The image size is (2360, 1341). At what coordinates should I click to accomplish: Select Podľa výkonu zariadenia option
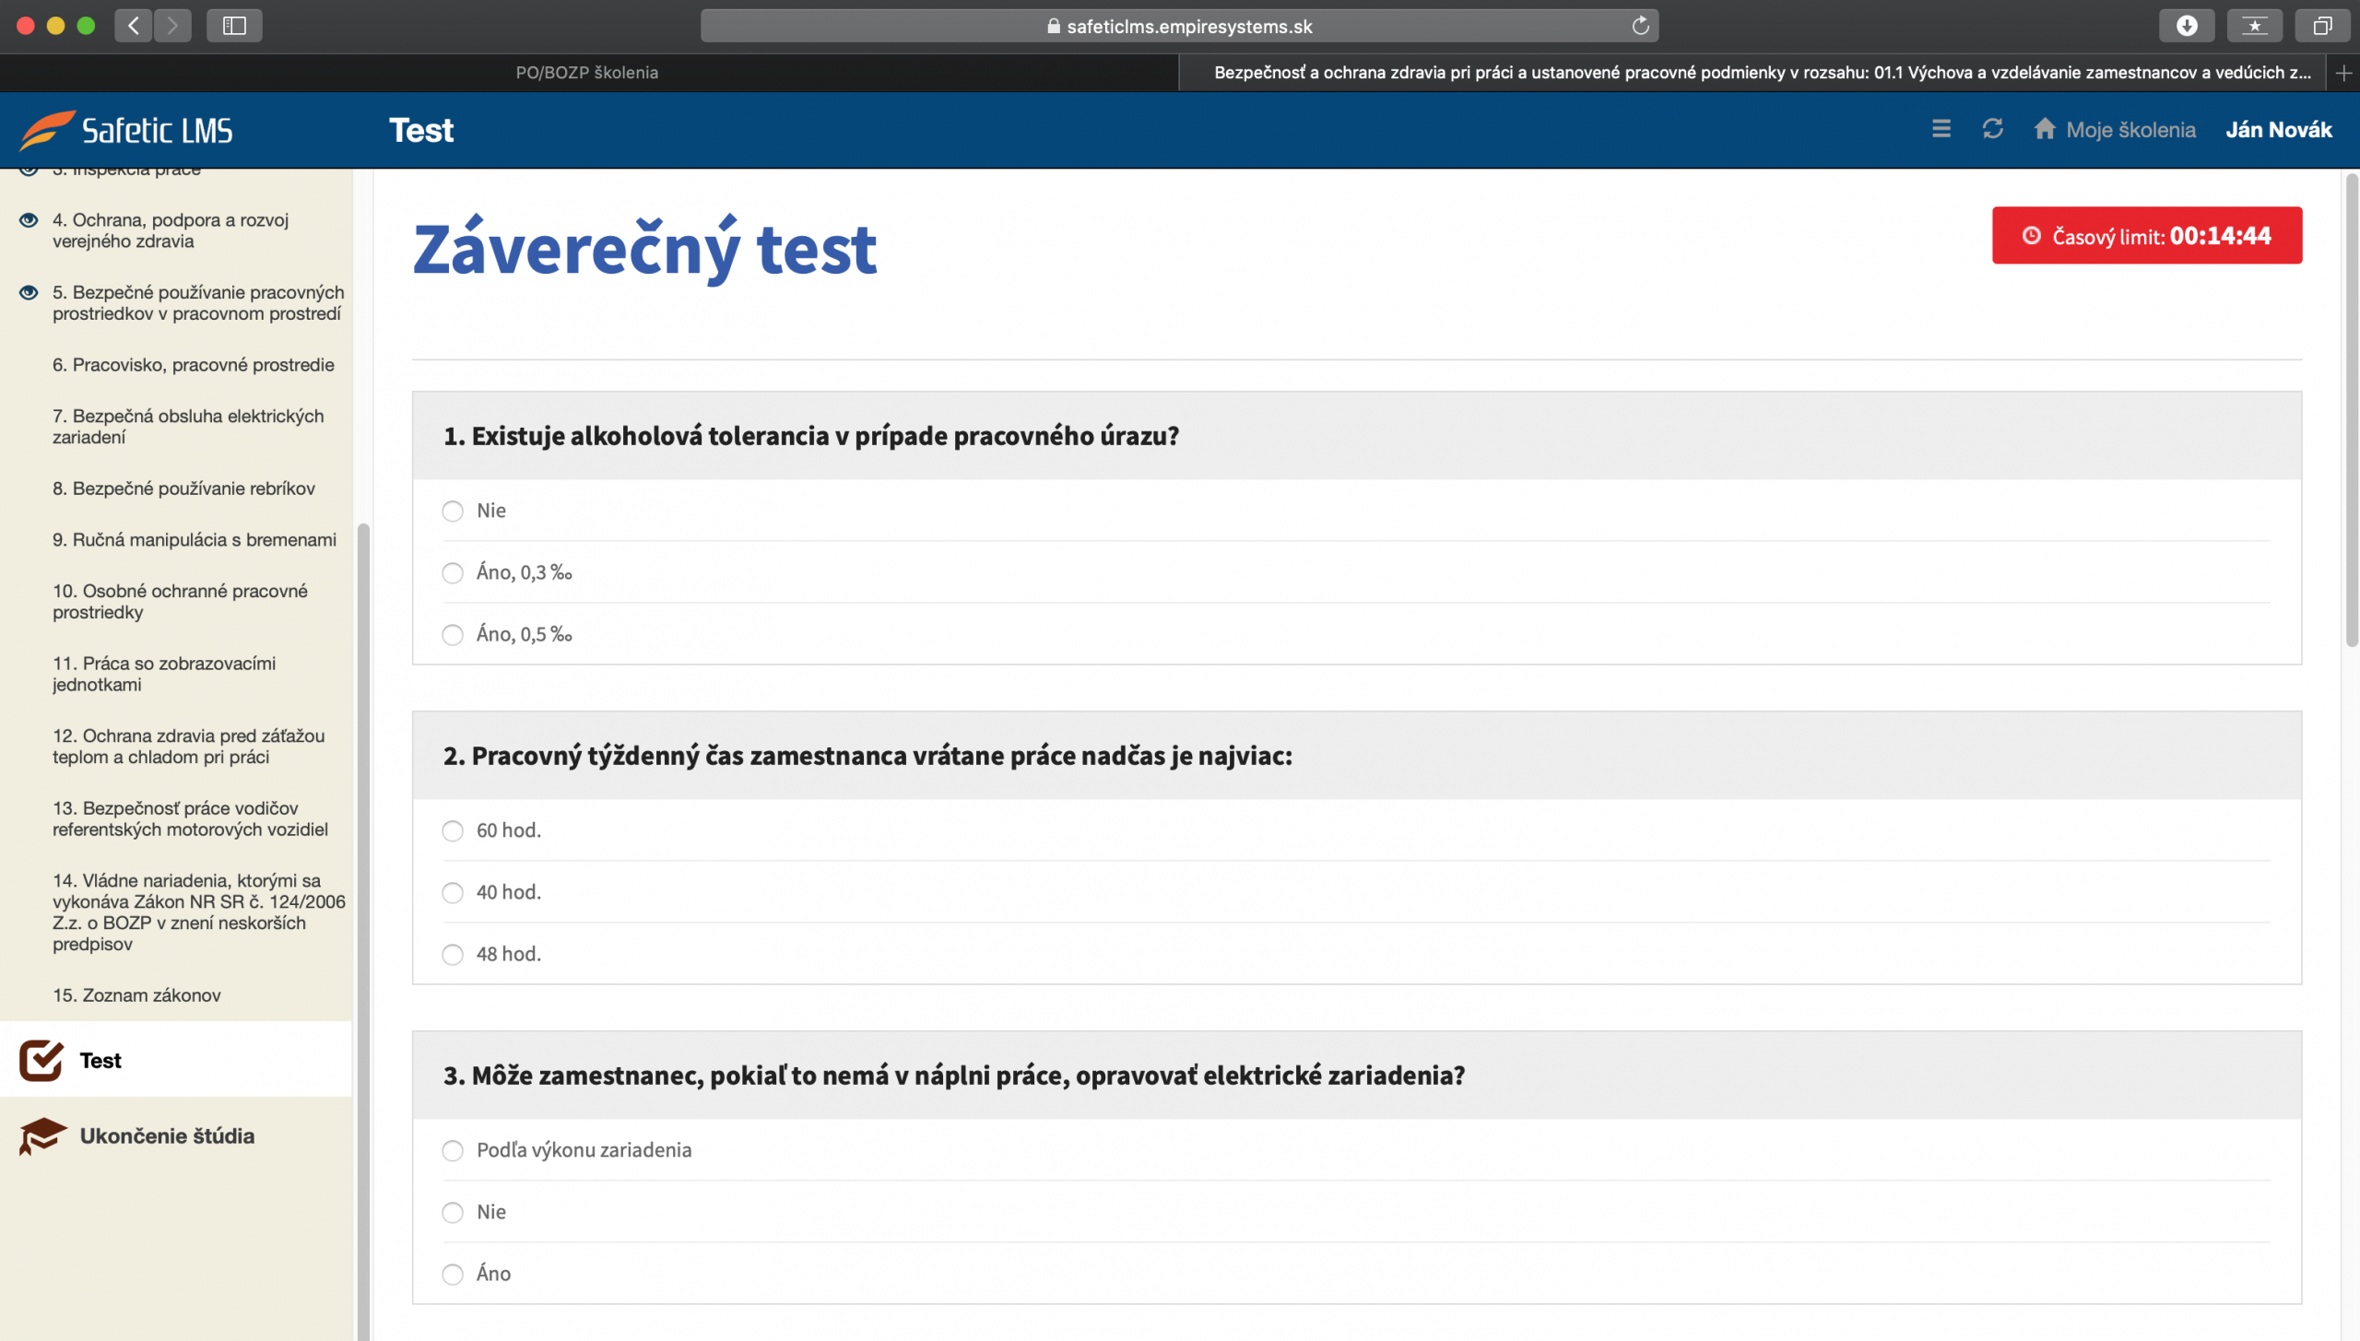(x=453, y=1150)
